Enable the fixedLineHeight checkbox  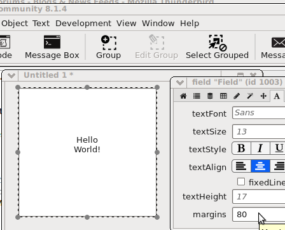tap(241, 182)
